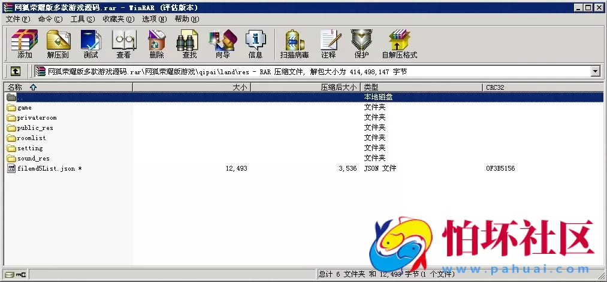The image size is (607, 282).
Task: Click the CRC32 column header
Action: 496,87
